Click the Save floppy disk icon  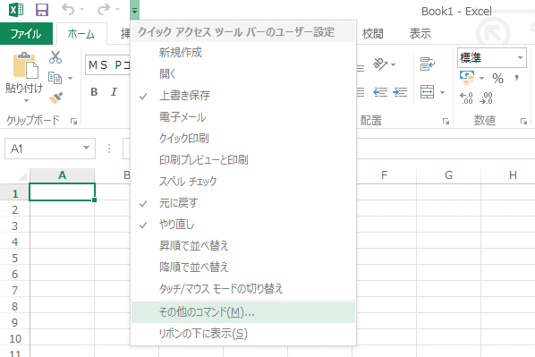coord(42,10)
